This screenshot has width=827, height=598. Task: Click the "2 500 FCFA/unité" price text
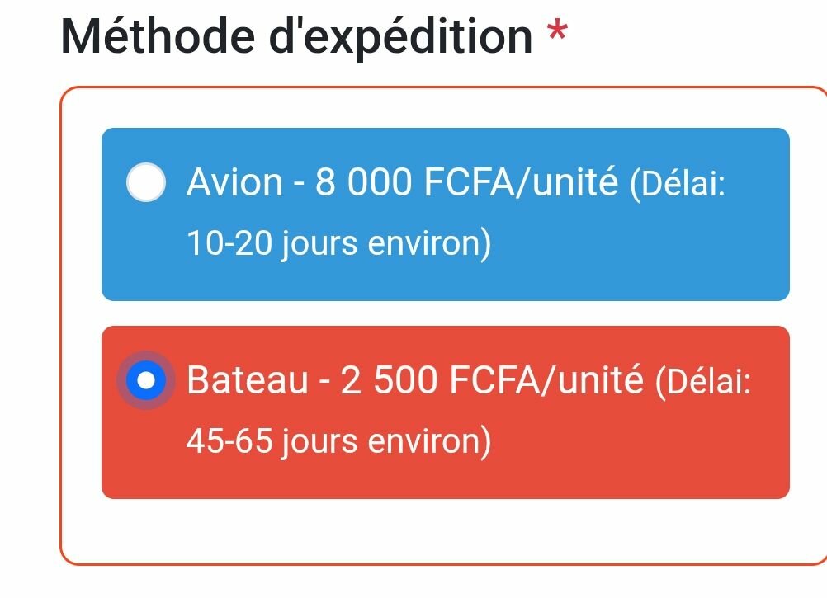point(491,380)
